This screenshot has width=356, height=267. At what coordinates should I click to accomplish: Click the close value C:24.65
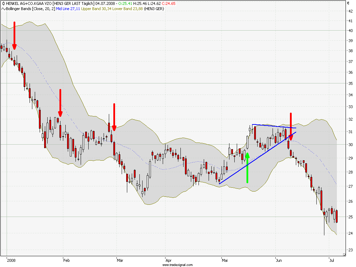(x=169, y=3)
